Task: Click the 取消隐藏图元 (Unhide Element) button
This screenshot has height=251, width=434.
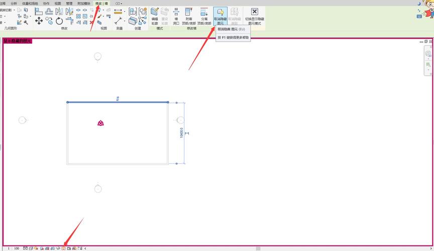Action: pyautogui.click(x=220, y=16)
